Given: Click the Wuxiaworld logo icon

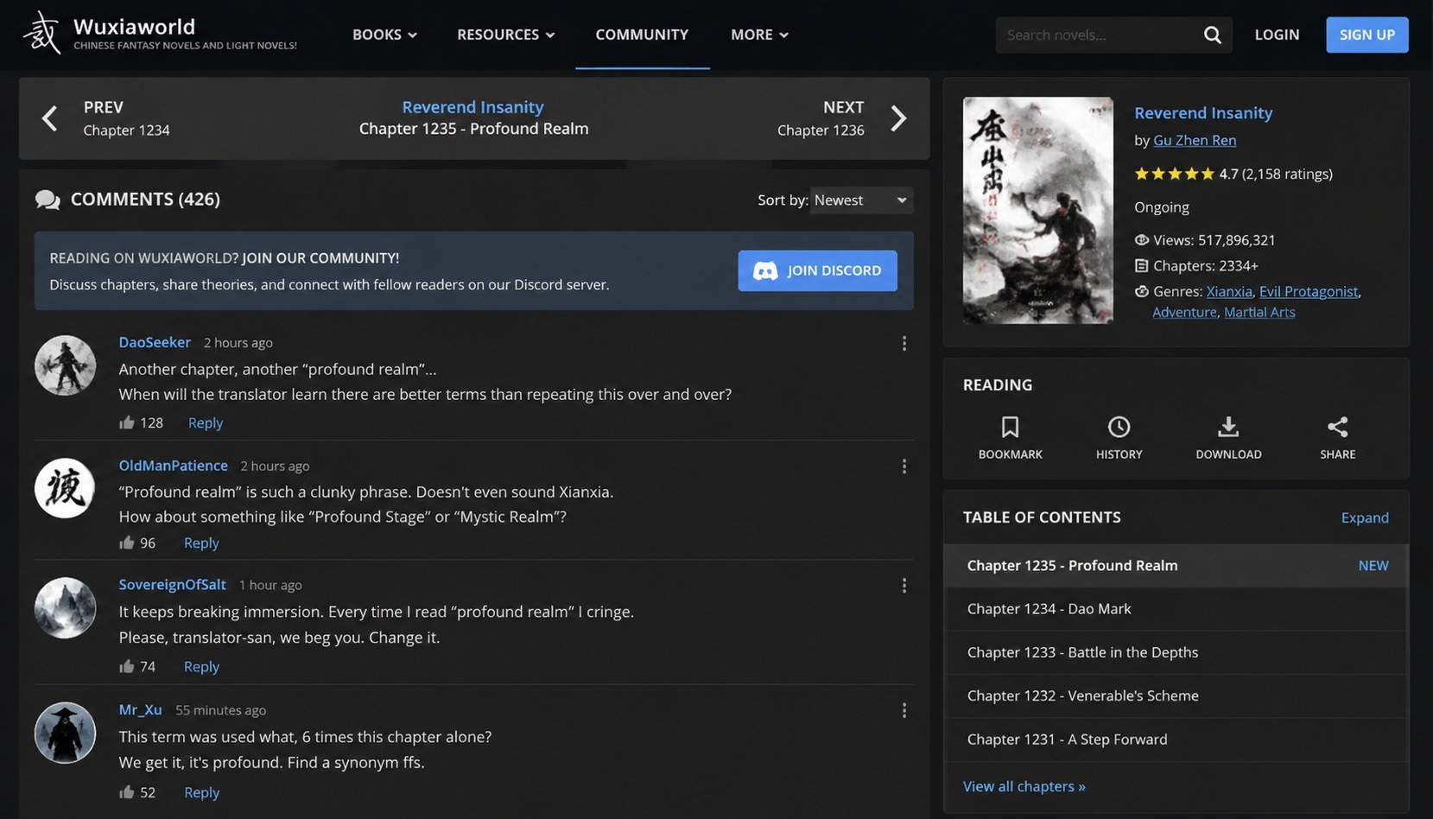Looking at the screenshot, I should tap(41, 33).
